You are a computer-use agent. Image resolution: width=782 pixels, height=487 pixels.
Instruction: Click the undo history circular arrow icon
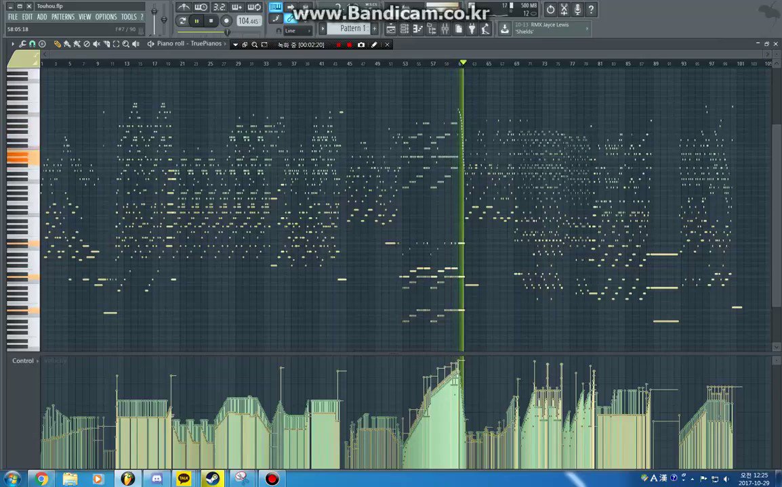(550, 9)
